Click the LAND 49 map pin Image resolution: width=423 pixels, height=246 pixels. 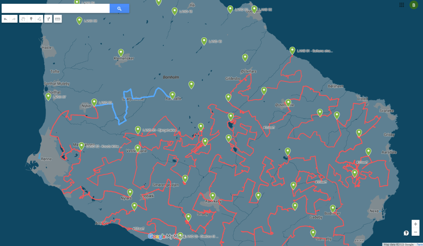point(204,41)
